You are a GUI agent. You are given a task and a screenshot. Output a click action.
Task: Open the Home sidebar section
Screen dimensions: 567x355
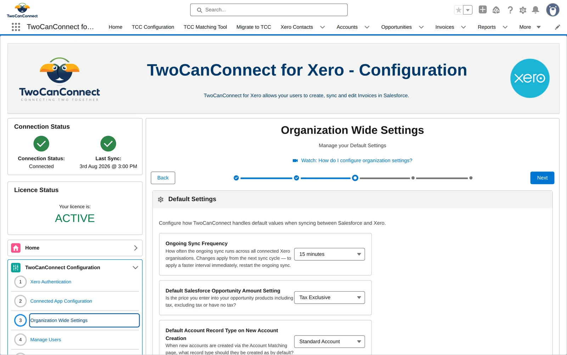point(75,248)
